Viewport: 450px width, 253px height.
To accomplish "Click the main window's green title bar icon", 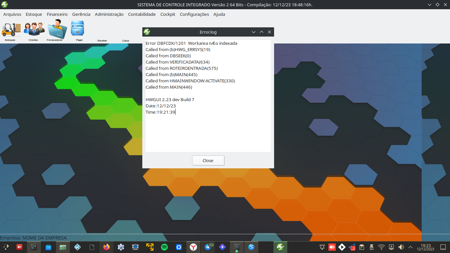I will click(x=4, y=5).
